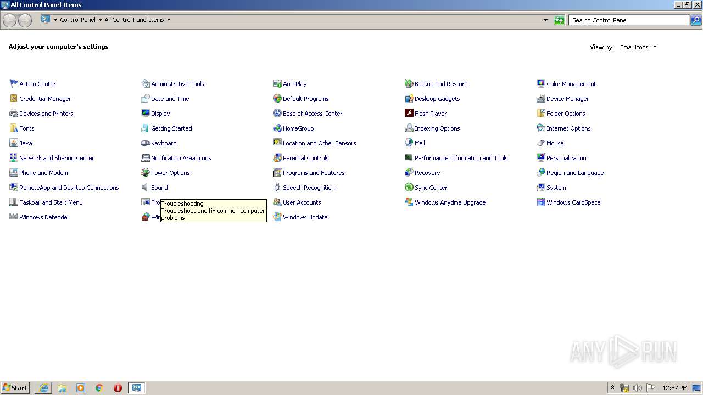The height and width of the screenshot is (395, 703).
Task: Click All Control Panel Items breadcrumb segment
Action: click(x=134, y=20)
